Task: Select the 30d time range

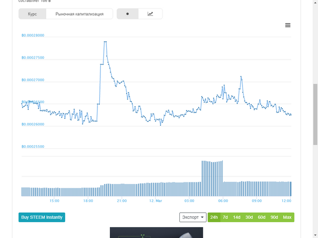Action: 249,217
